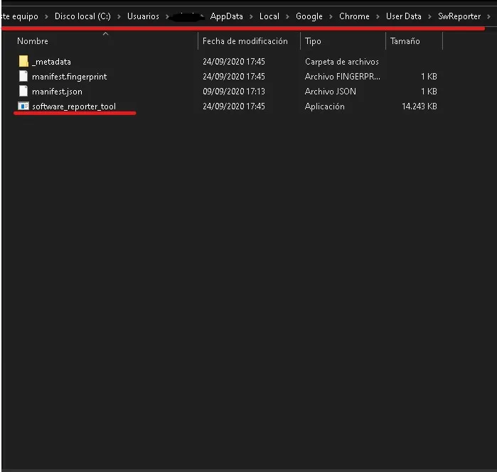Click the manifest.json file icon
Viewport: 497px width, 472px height.
pyautogui.click(x=23, y=92)
